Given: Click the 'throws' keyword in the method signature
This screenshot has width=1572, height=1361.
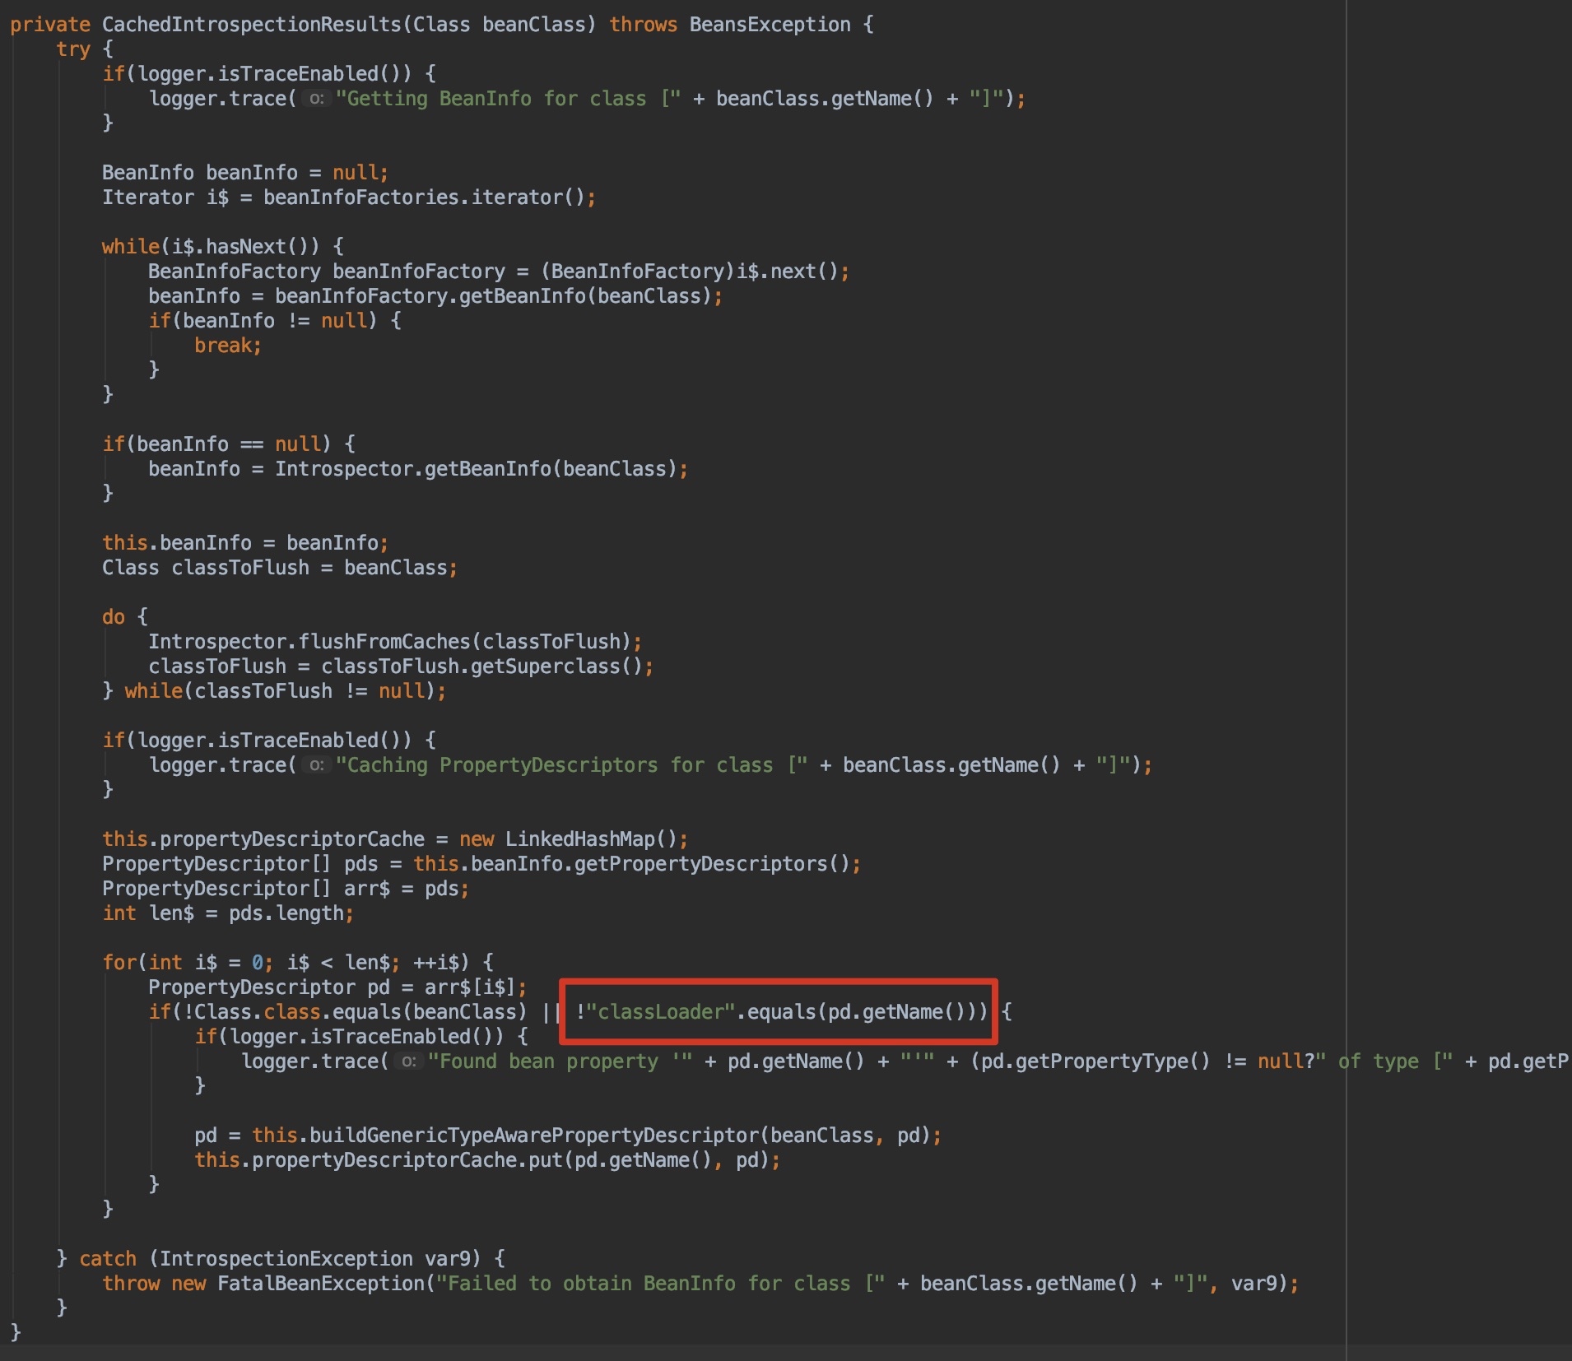Looking at the screenshot, I should click(x=643, y=25).
